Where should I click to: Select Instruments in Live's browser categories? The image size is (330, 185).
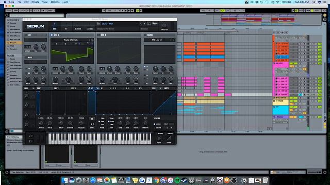14,30
